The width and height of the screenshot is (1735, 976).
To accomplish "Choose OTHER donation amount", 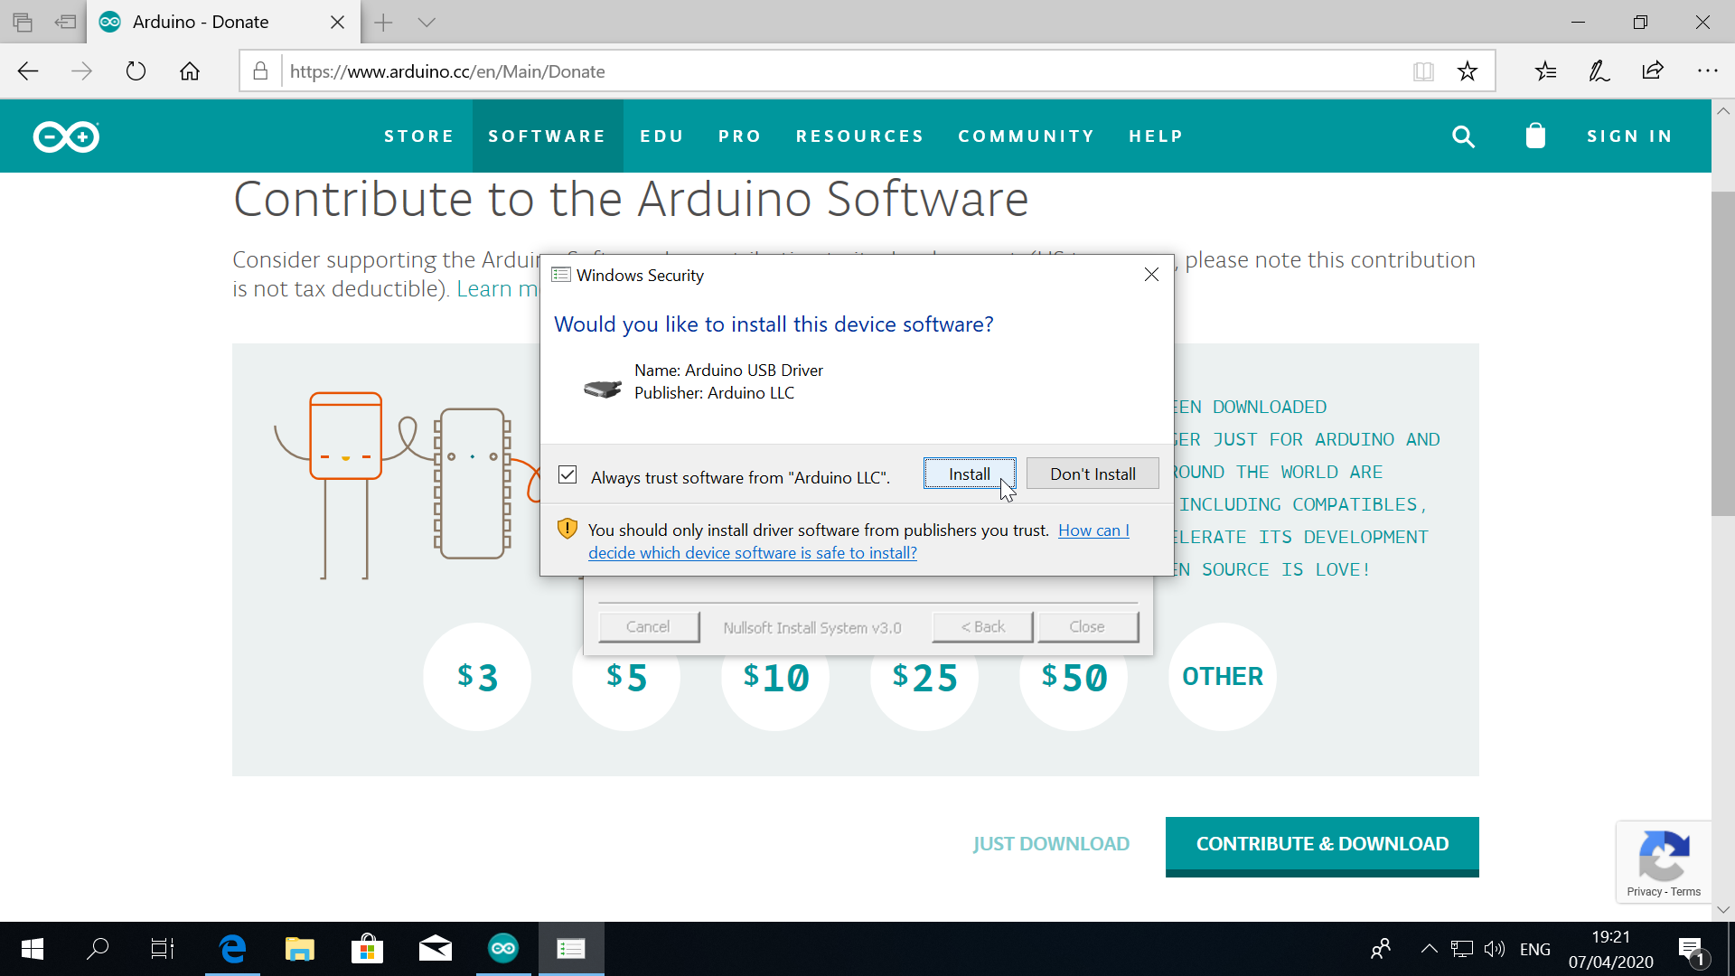I will pyautogui.click(x=1223, y=677).
